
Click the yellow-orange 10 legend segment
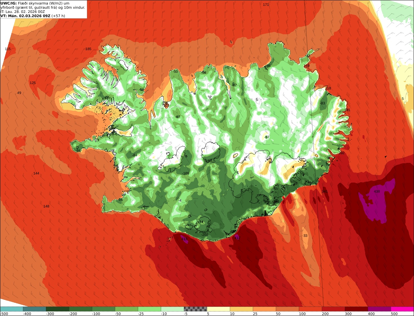coord(241,309)
